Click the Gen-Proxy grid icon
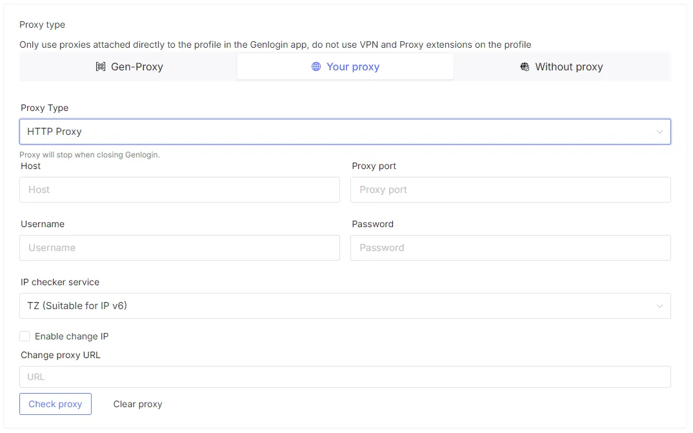The width and height of the screenshot is (693, 433). pos(101,66)
